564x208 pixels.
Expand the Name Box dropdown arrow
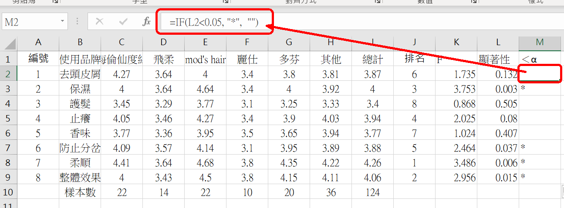63,21
